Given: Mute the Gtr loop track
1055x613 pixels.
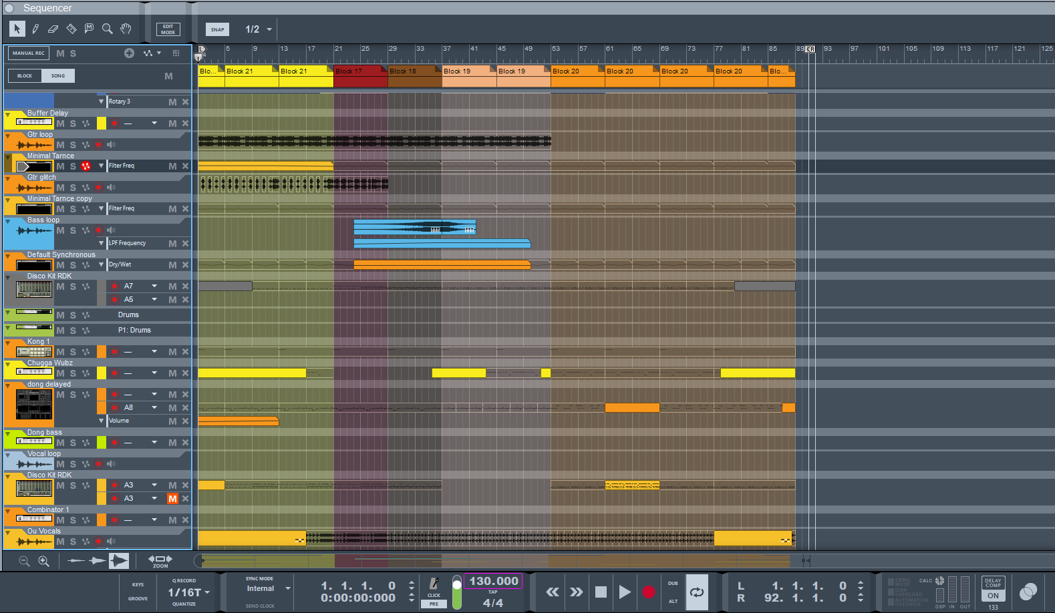Looking at the screenshot, I should click(x=61, y=145).
